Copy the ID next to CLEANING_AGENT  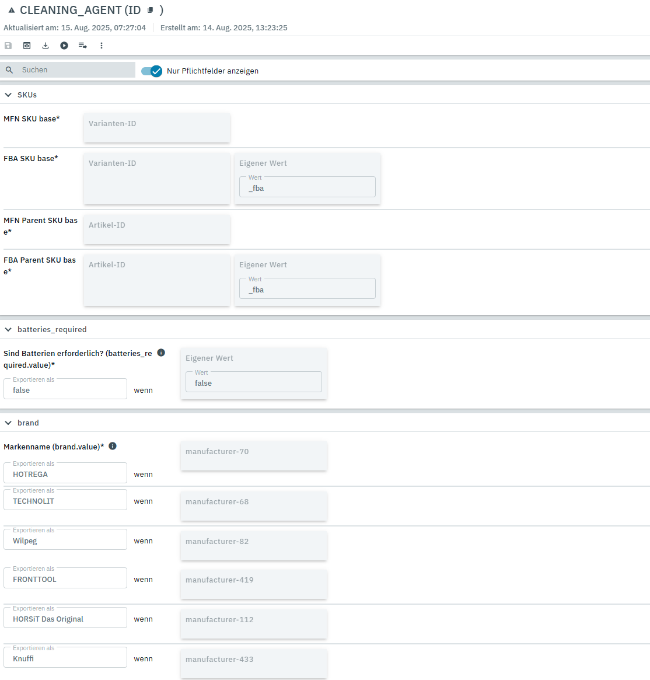click(x=151, y=11)
